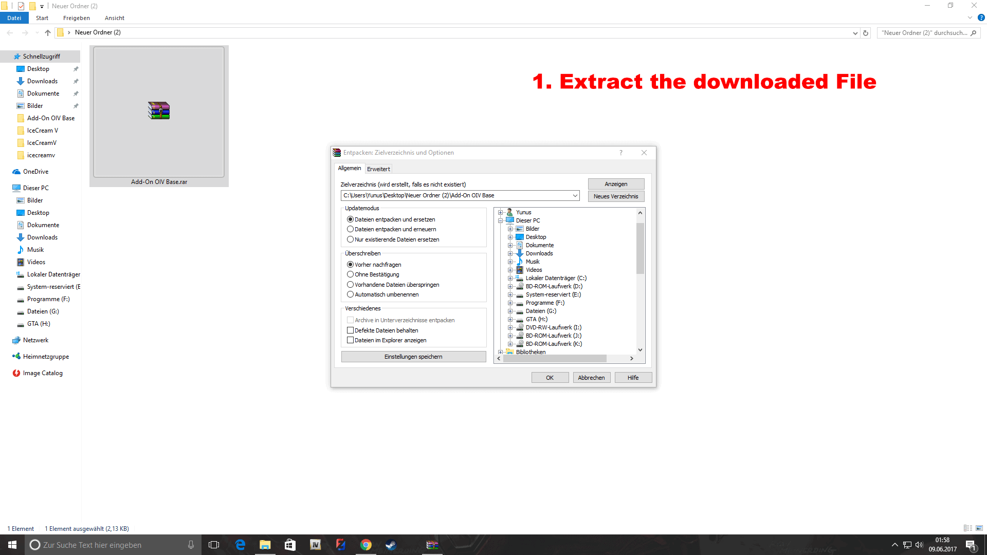This screenshot has height=555, width=987.
Task: Click the Cortana taskbar search box
Action: point(113,545)
